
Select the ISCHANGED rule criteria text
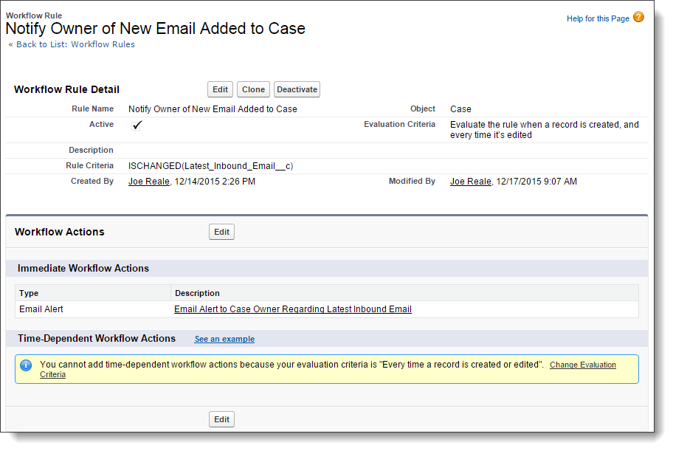(211, 166)
